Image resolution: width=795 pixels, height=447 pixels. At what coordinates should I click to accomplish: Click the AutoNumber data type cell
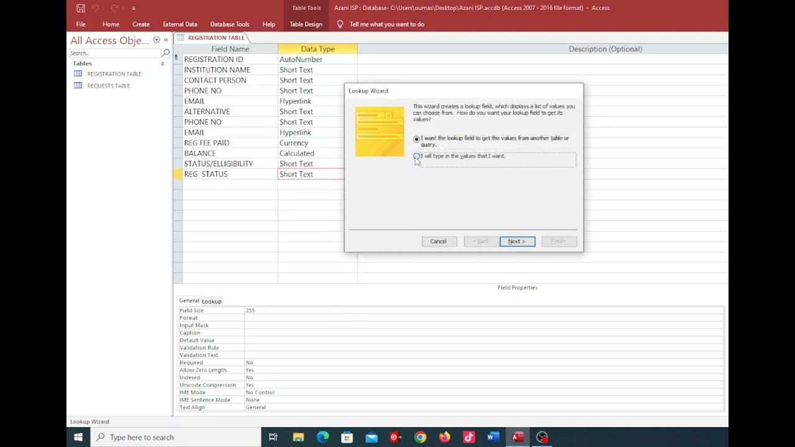point(317,60)
